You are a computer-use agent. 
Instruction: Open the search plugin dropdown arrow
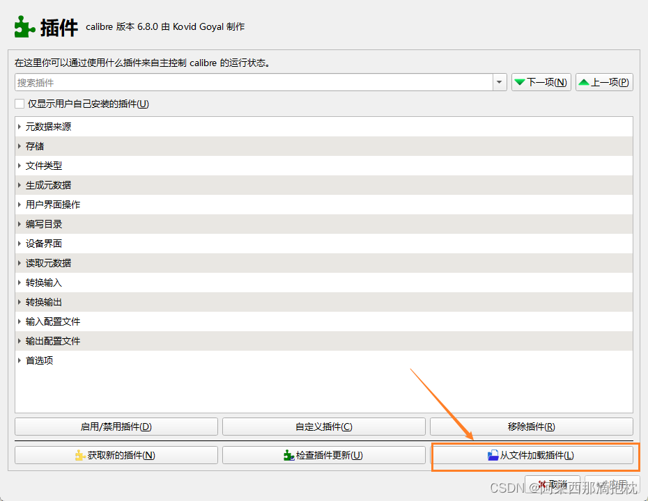(499, 82)
